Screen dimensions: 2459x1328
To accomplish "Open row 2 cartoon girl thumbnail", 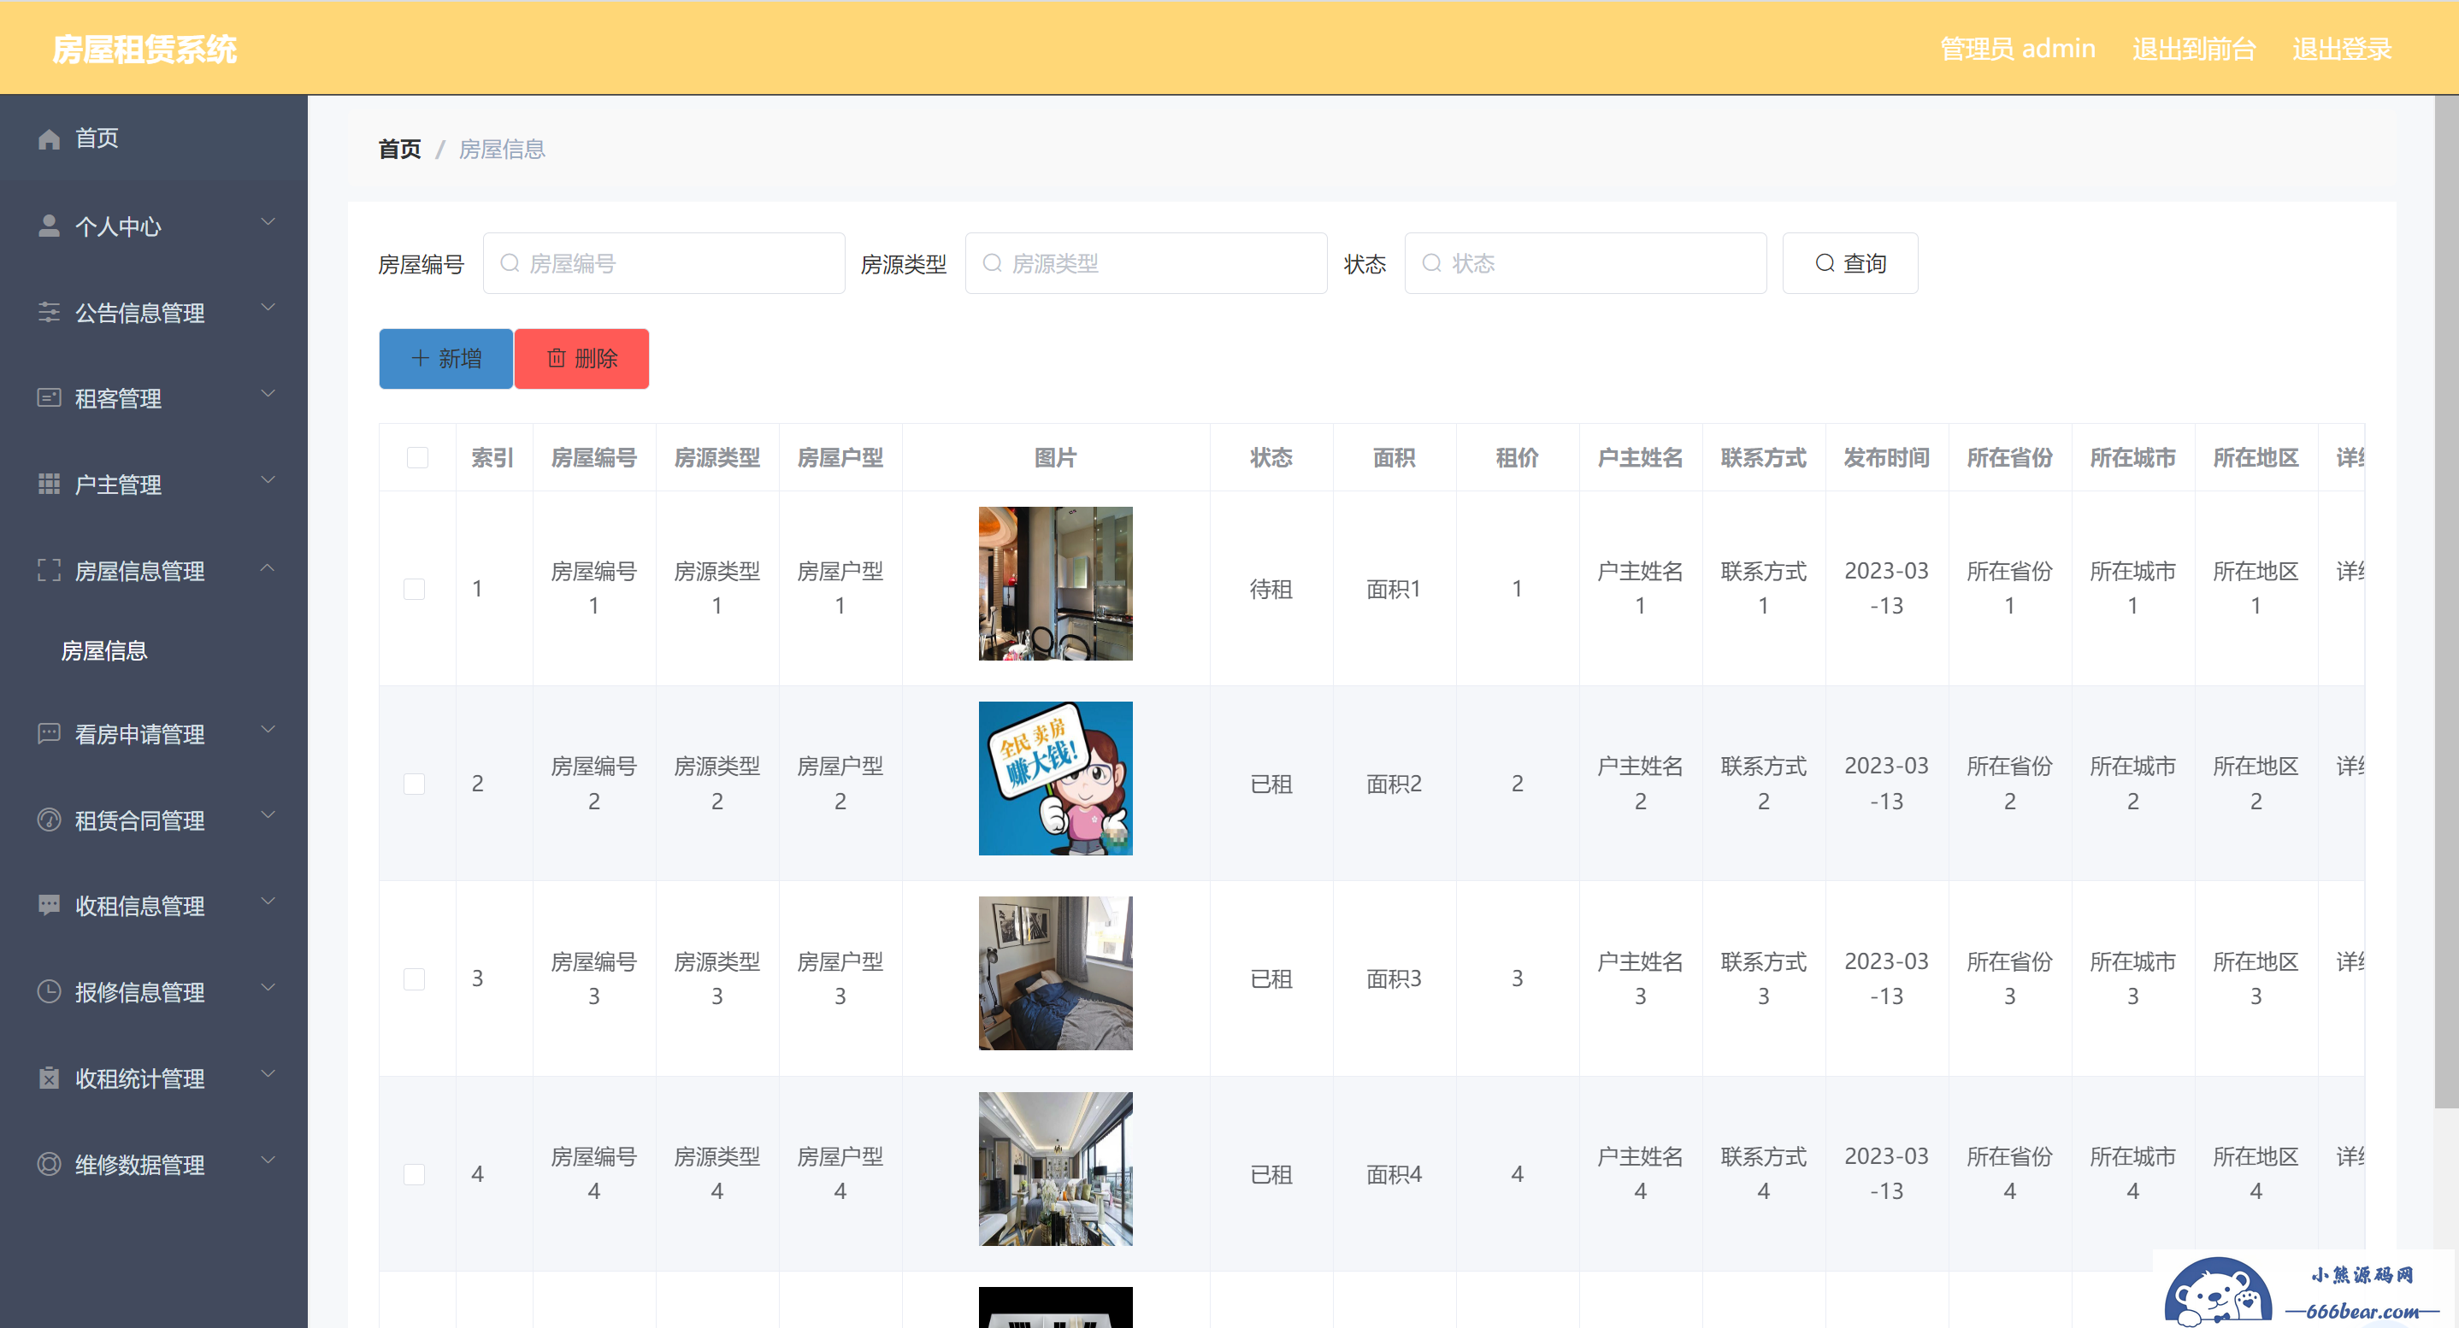I will point(1055,779).
